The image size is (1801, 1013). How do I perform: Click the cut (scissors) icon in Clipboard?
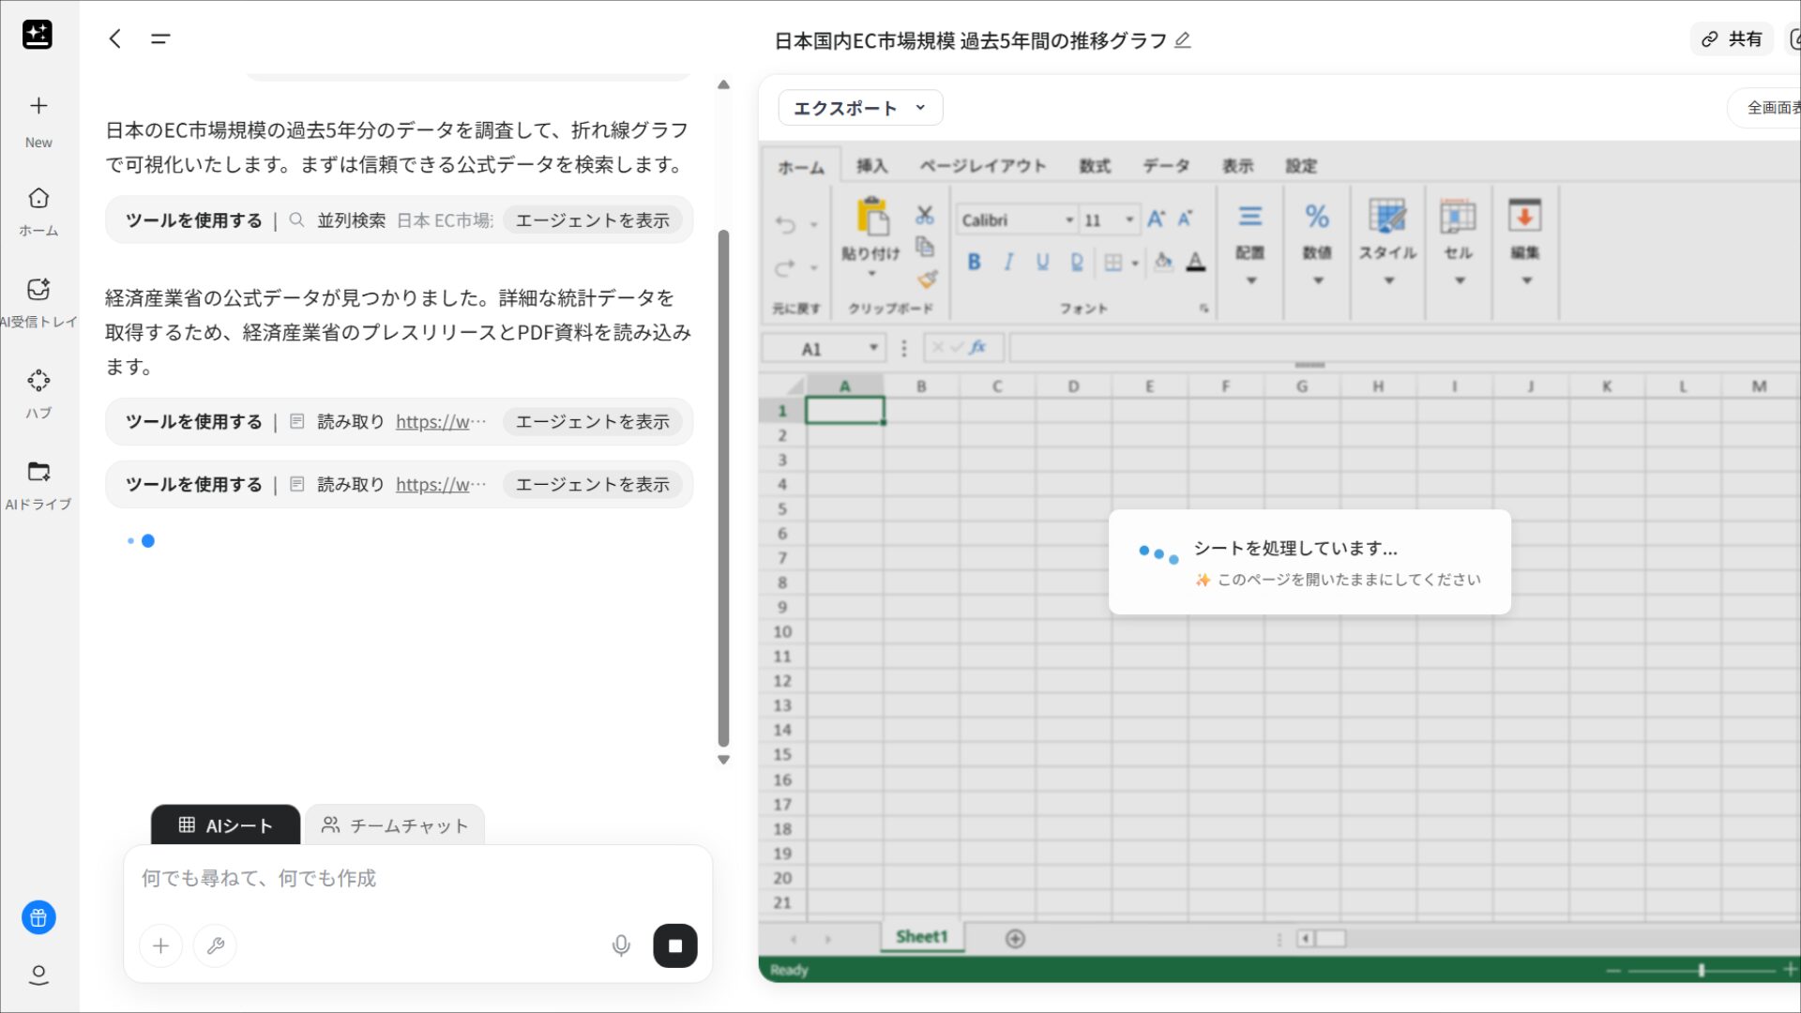(925, 214)
